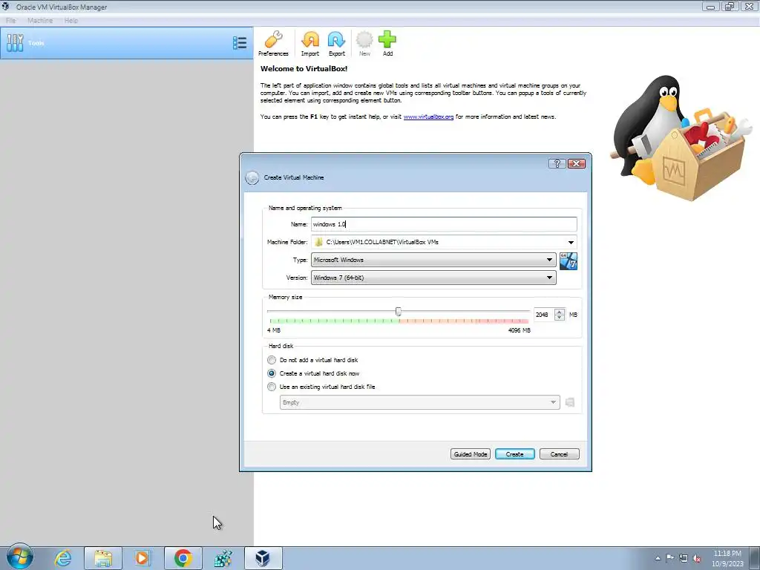The height and width of the screenshot is (570, 760).
Task: Click the Create button
Action: [x=515, y=454]
